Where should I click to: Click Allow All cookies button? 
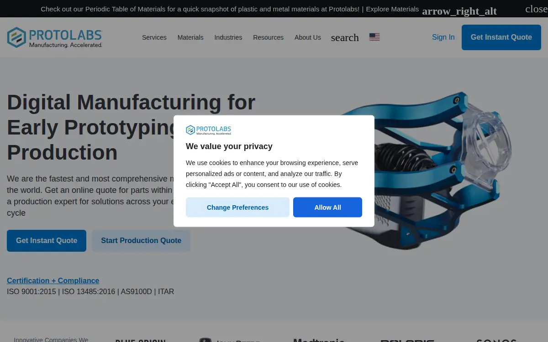click(327, 207)
